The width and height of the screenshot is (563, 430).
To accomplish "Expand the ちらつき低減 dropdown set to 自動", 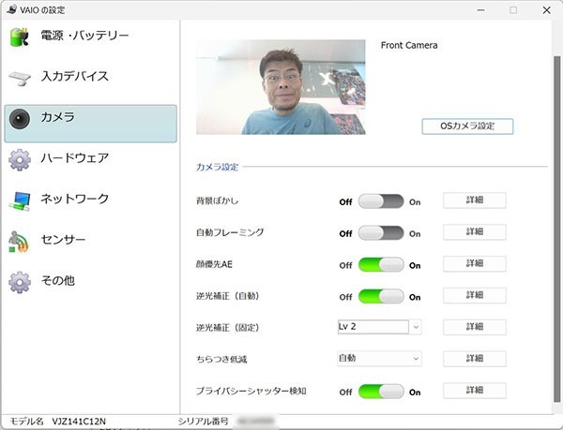I will click(379, 358).
